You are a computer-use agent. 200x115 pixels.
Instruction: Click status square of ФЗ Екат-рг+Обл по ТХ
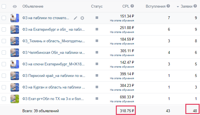[x=97, y=98]
